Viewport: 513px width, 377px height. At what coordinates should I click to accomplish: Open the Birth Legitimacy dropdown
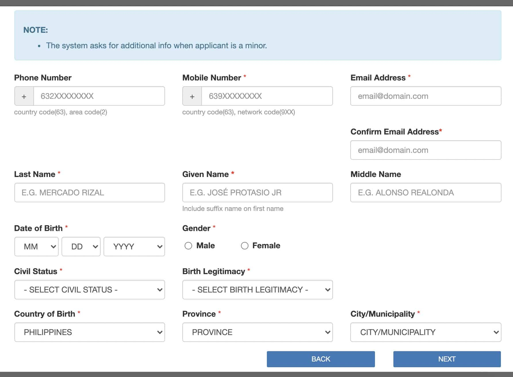pyautogui.click(x=257, y=290)
